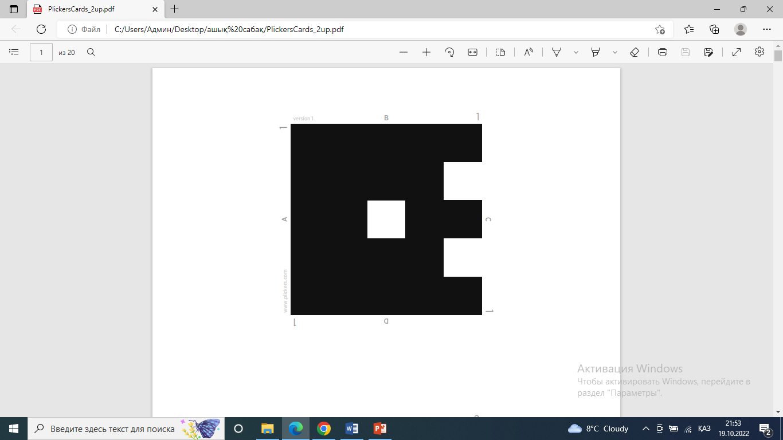Image resolution: width=783 pixels, height=440 pixels.
Task: Print the PDF document
Action: coord(663,52)
